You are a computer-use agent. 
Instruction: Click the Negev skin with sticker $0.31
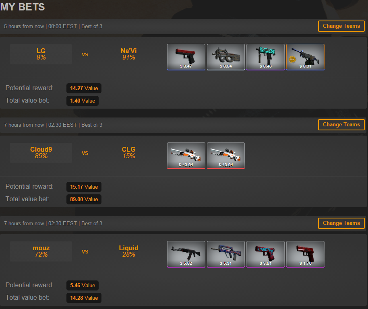click(x=305, y=57)
